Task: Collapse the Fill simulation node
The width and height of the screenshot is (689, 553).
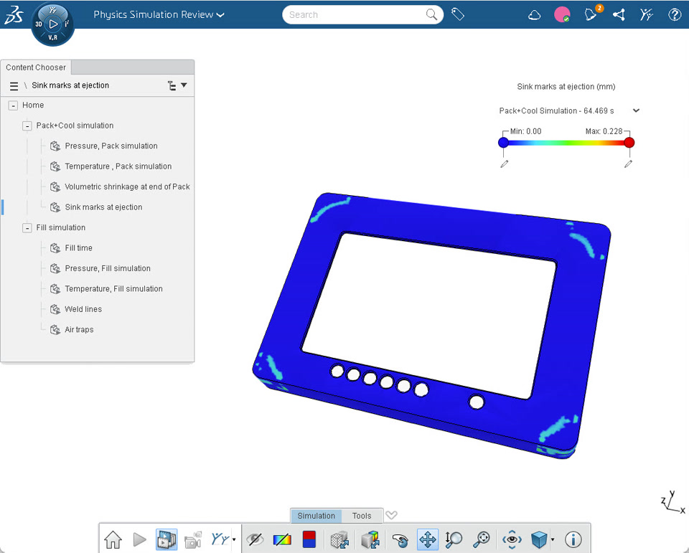Action: [27, 228]
